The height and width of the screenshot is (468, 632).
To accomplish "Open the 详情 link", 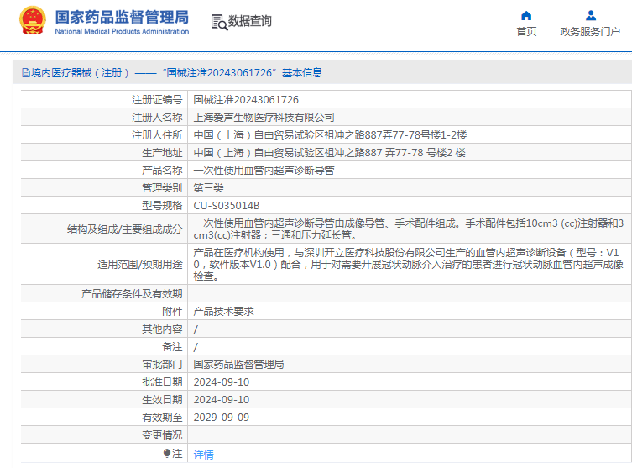I will [204, 455].
